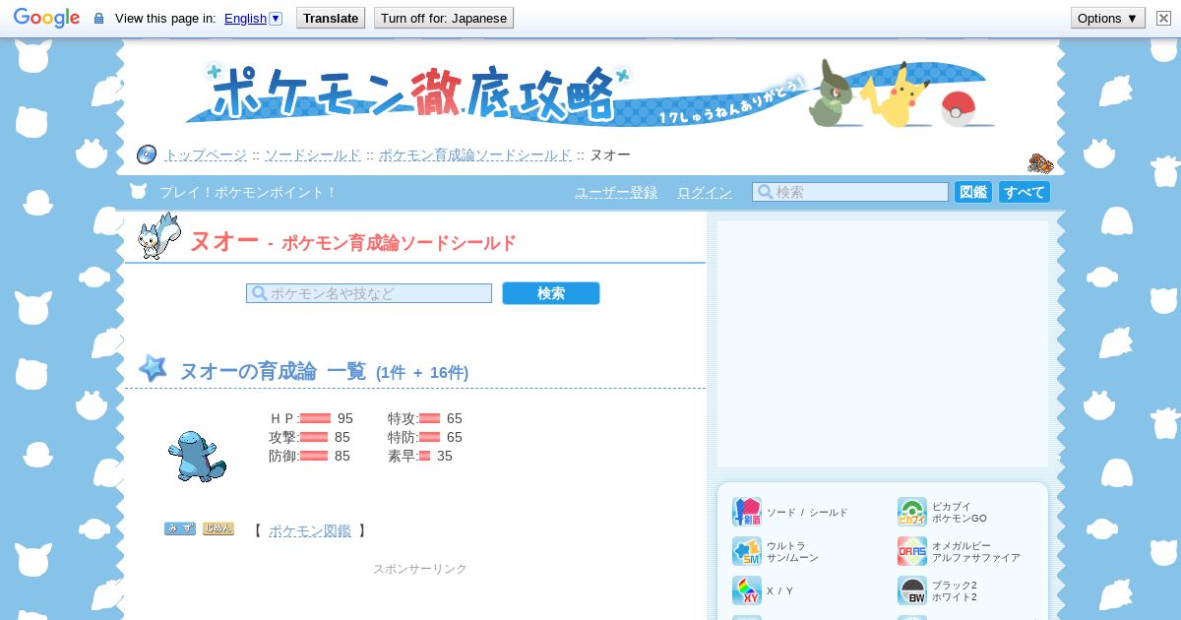Click the BW Black2 White2 icon
Screen dimensions: 1181x620
[912, 590]
